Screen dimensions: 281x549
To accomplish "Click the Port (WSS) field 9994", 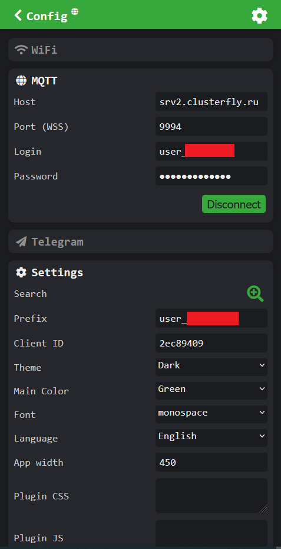I will click(211, 126).
